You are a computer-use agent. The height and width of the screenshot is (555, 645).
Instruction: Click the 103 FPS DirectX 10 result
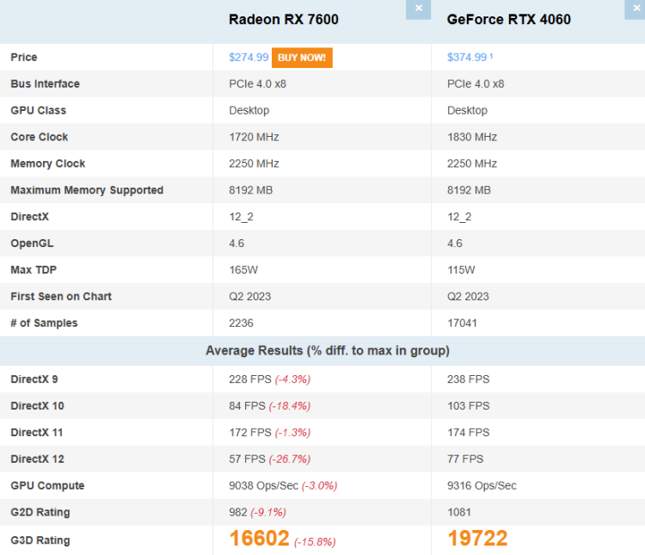pos(468,406)
